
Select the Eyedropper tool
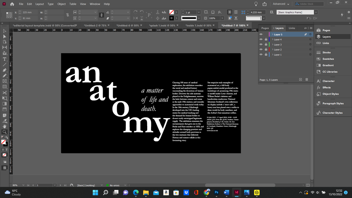pos(4,121)
